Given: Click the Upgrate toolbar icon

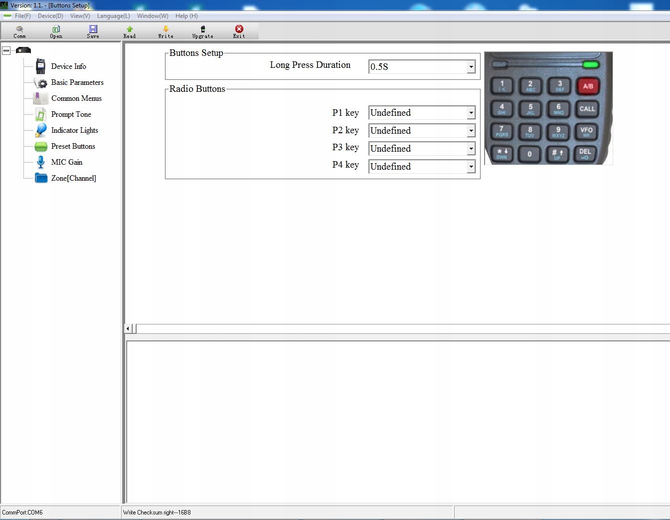Looking at the screenshot, I should tap(203, 32).
